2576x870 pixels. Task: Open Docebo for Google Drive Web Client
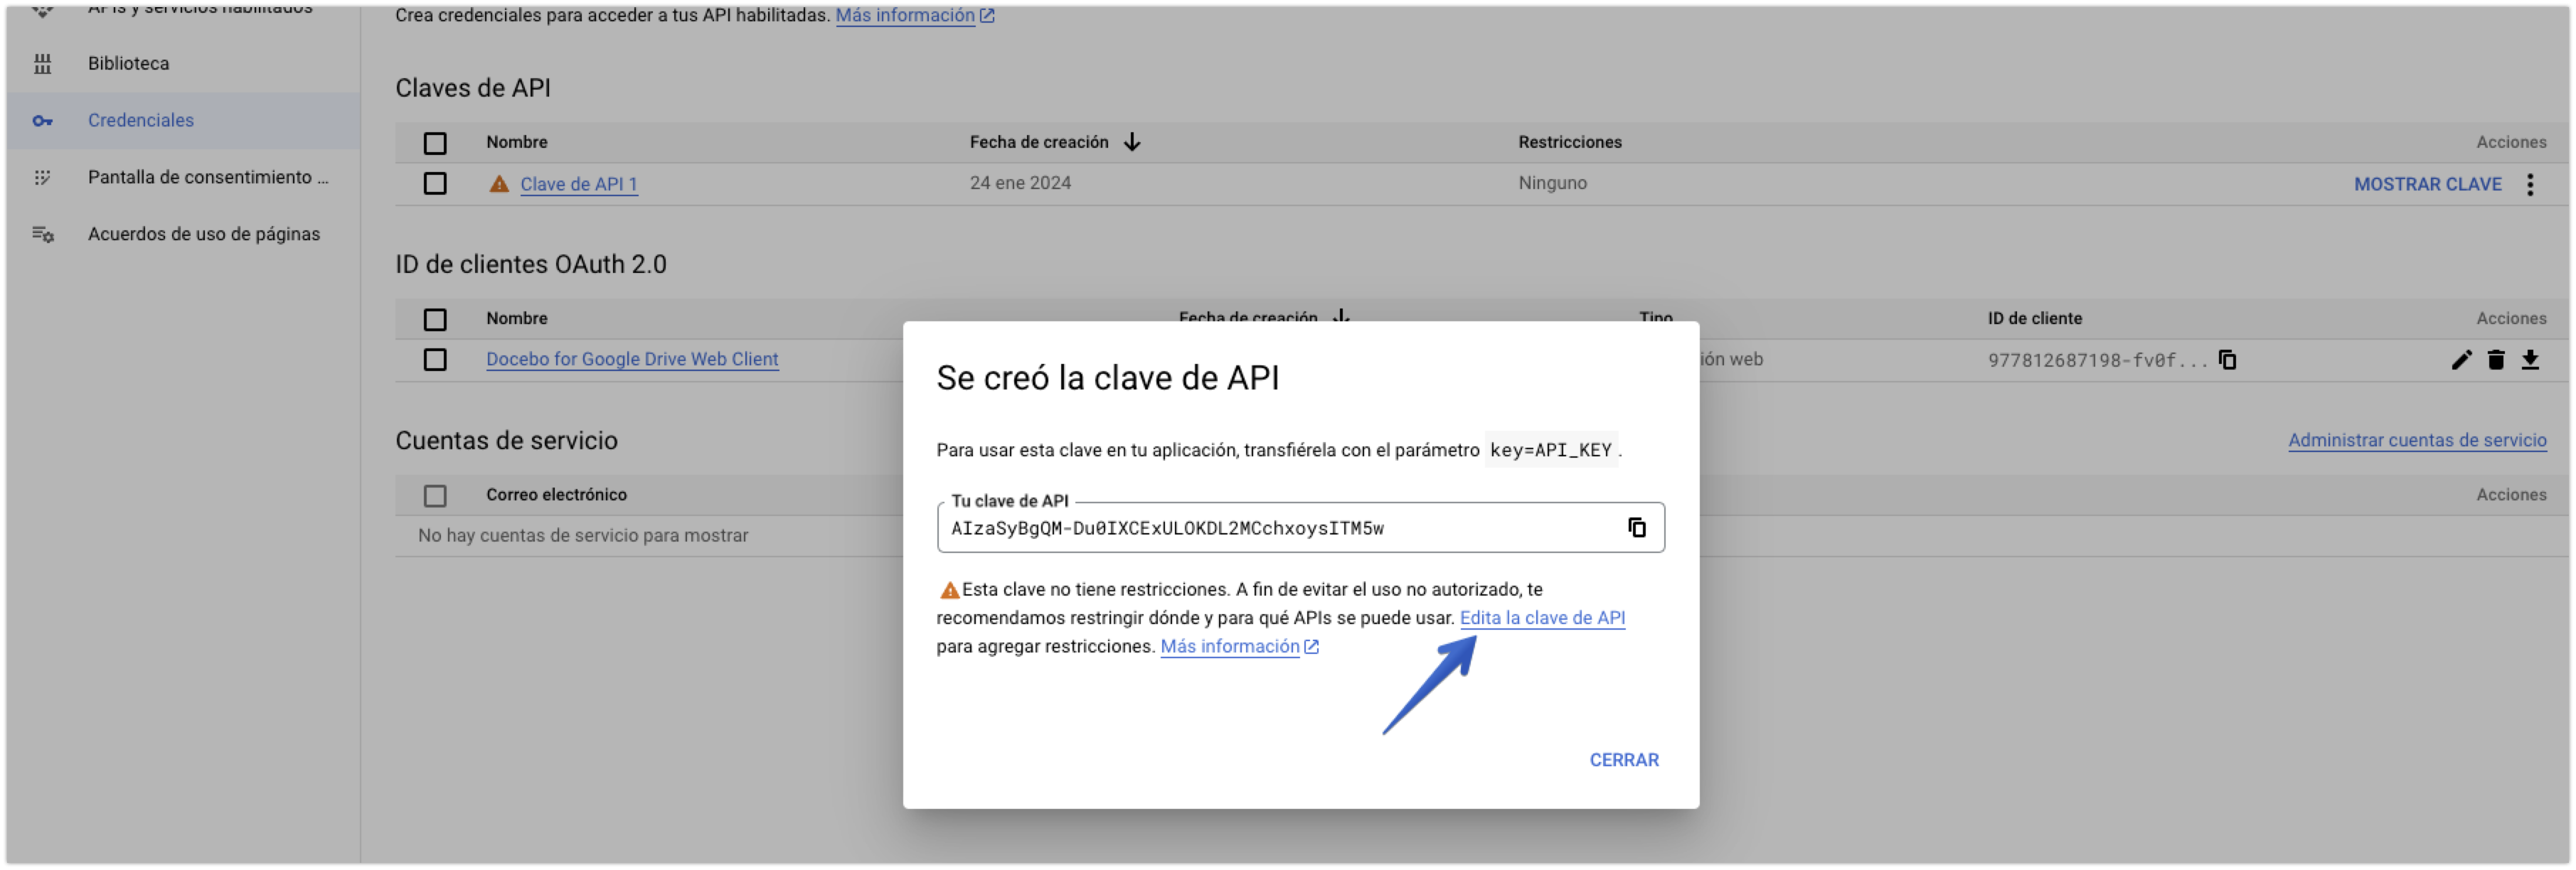[x=632, y=360]
